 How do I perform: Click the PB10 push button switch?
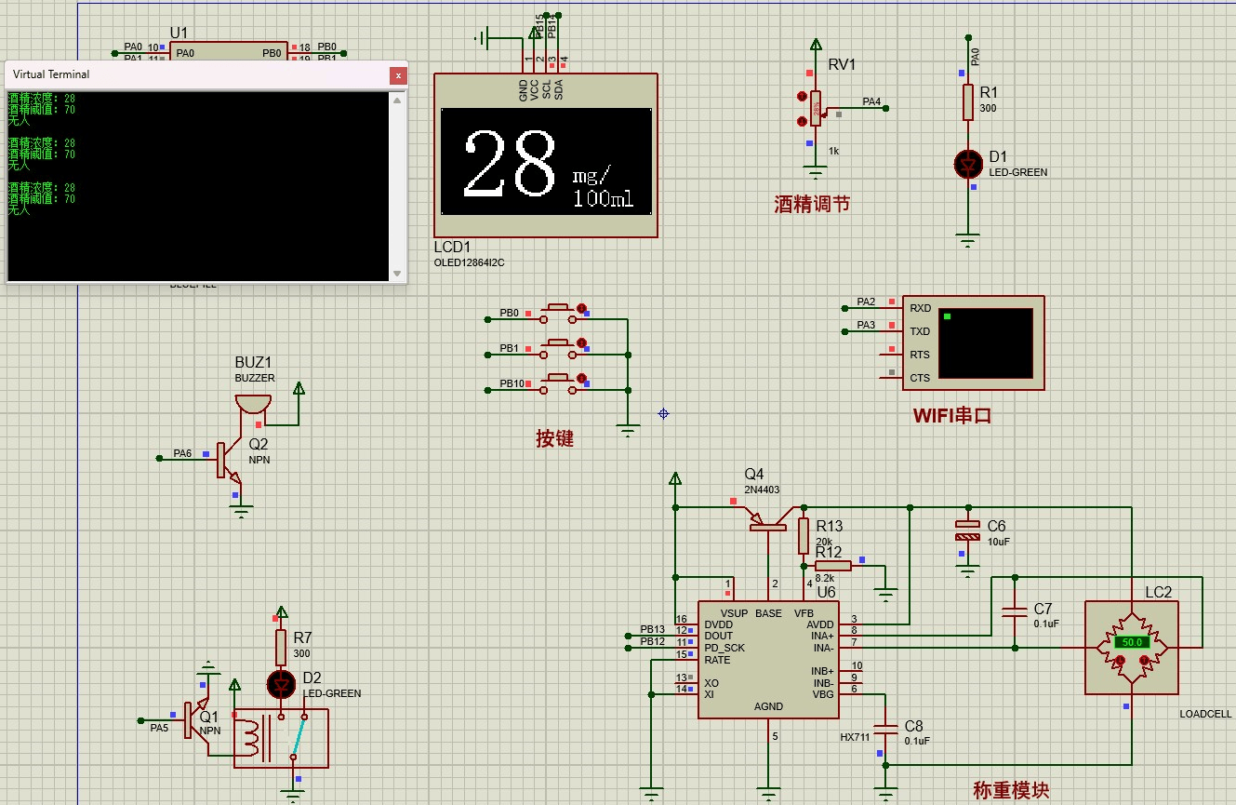click(558, 377)
